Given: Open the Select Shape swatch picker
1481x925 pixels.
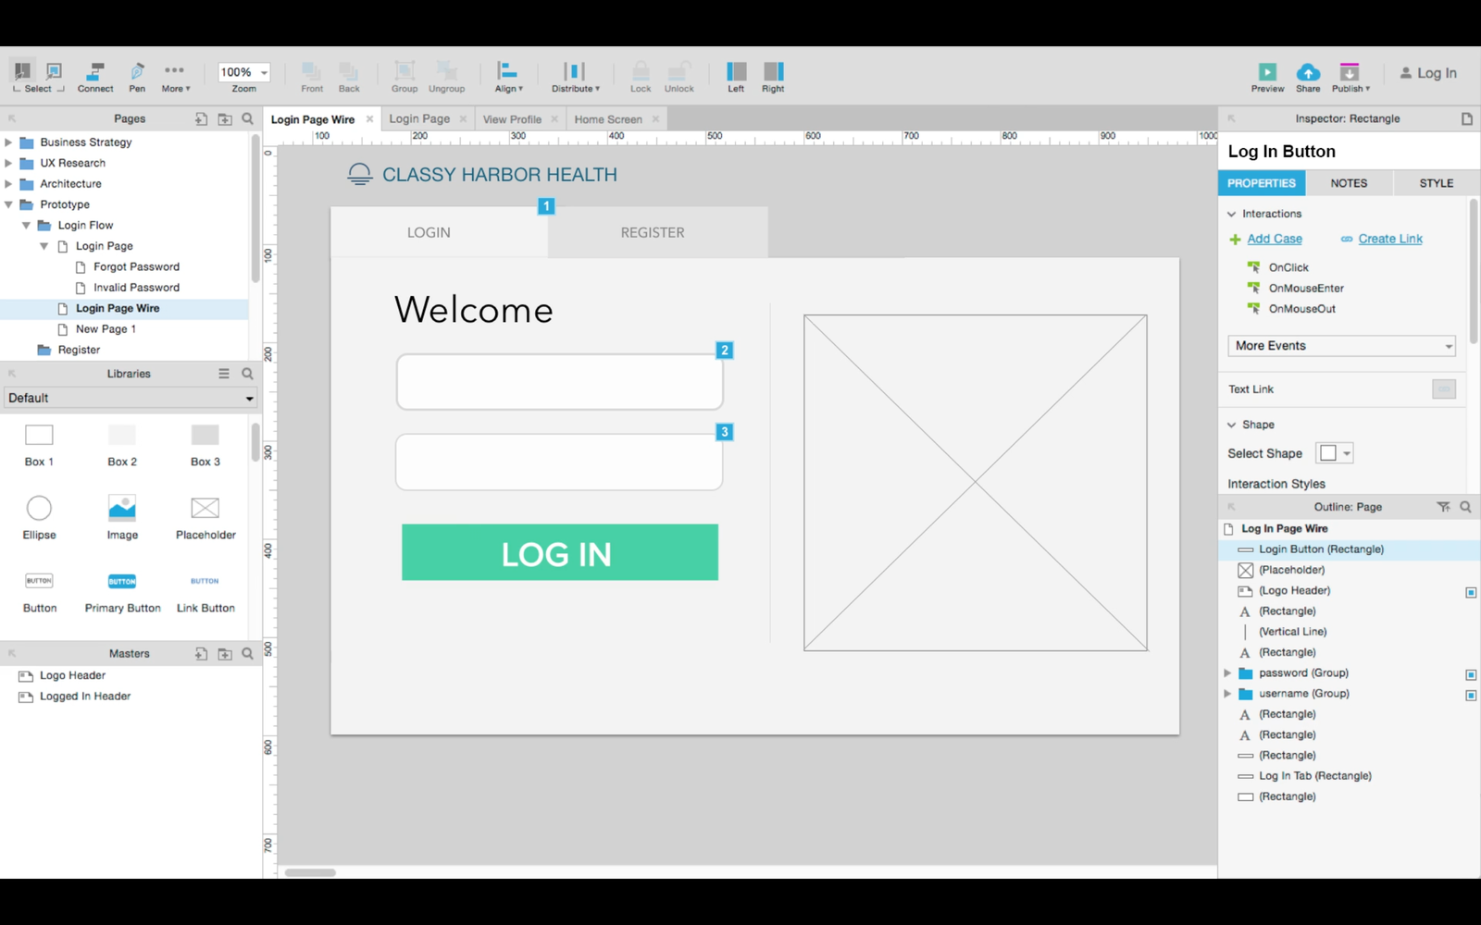Looking at the screenshot, I should point(1335,453).
